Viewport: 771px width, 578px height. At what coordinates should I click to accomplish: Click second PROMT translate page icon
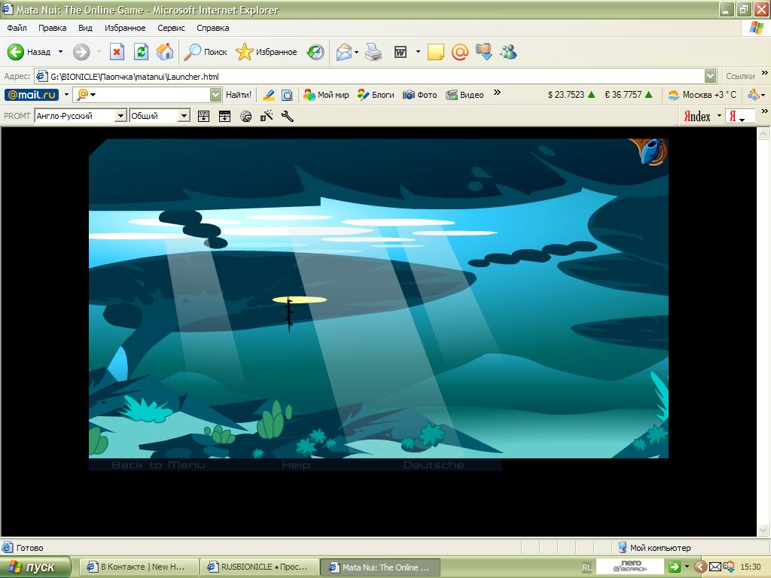pos(224,116)
